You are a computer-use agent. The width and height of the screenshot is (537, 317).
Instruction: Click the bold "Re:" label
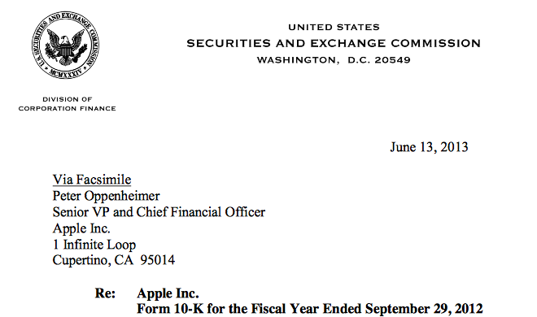(105, 293)
